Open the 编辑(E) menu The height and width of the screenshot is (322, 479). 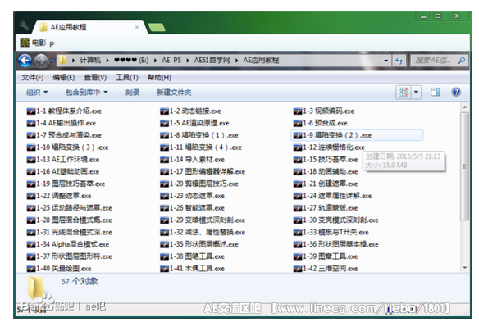pyautogui.click(x=64, y=78)
